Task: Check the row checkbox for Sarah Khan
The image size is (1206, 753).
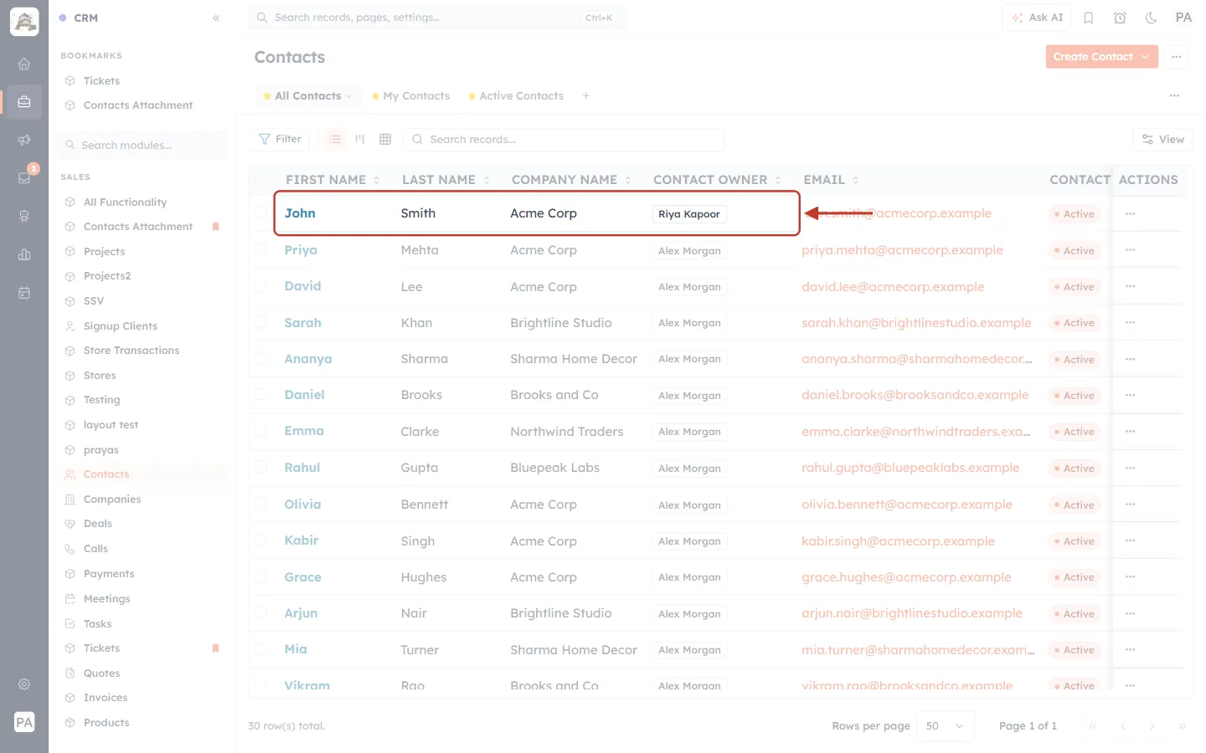Action: 261,323
